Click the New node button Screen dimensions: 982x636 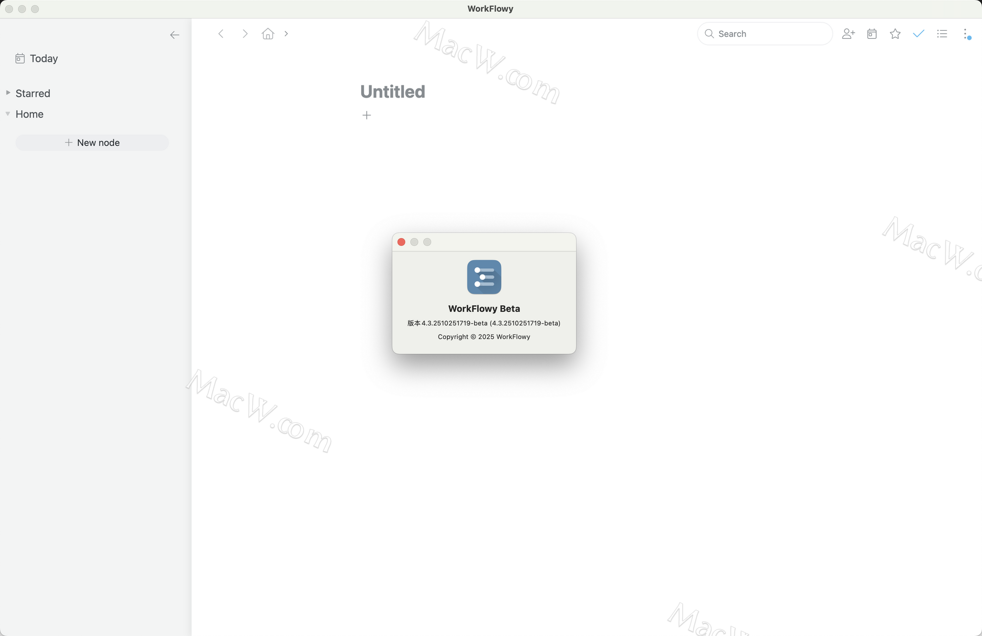92,143
